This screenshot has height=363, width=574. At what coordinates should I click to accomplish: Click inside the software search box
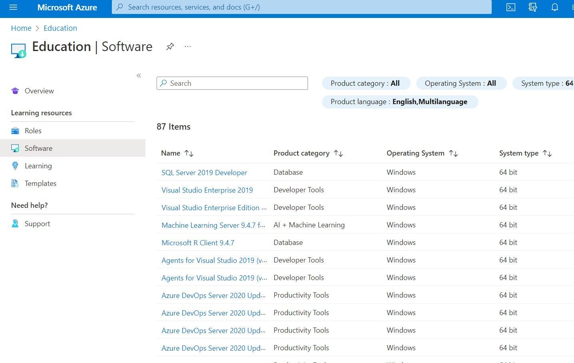coord(232,83)
